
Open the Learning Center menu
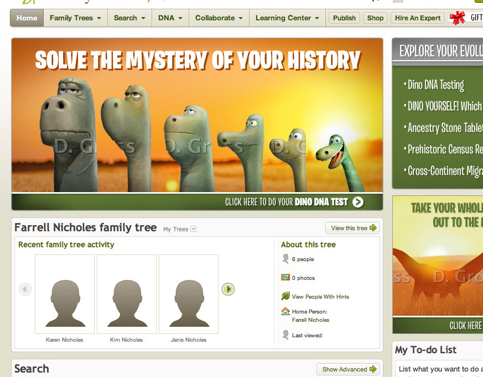click(x=287, y=18)
